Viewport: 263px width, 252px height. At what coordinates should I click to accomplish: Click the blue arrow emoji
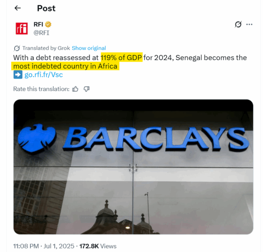(x=18, y=75)
